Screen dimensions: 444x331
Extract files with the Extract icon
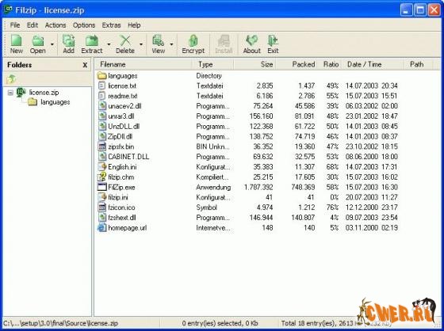pos(92,40)
